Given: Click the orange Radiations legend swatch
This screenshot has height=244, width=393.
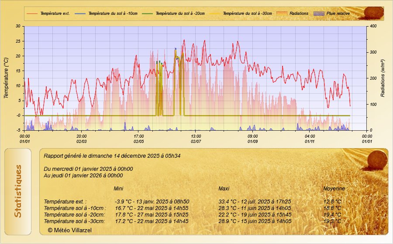Looking at the screenshot, I should tap(282, 14).
